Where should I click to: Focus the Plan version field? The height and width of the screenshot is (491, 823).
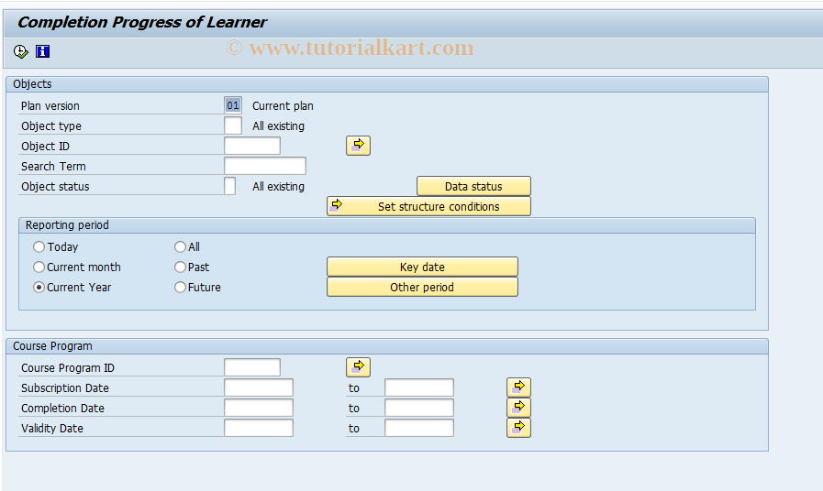(233, 105)
